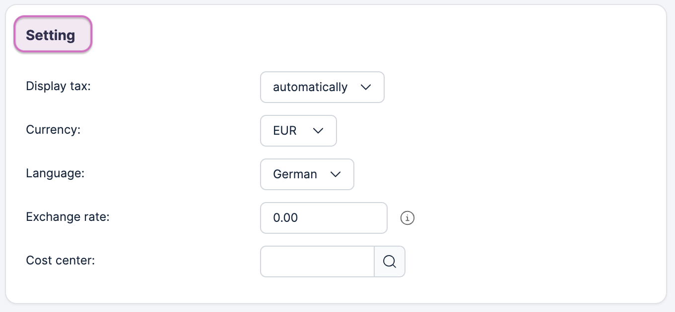This screenshot has width=675, height=312.
Task: Click the info icon beside Exchange rate
Action: [407, 218]
